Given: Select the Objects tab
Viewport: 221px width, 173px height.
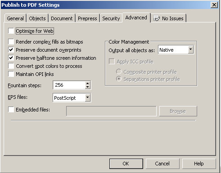Looking at the screenshot, I should pyautogui.click(x=37, y=18).
